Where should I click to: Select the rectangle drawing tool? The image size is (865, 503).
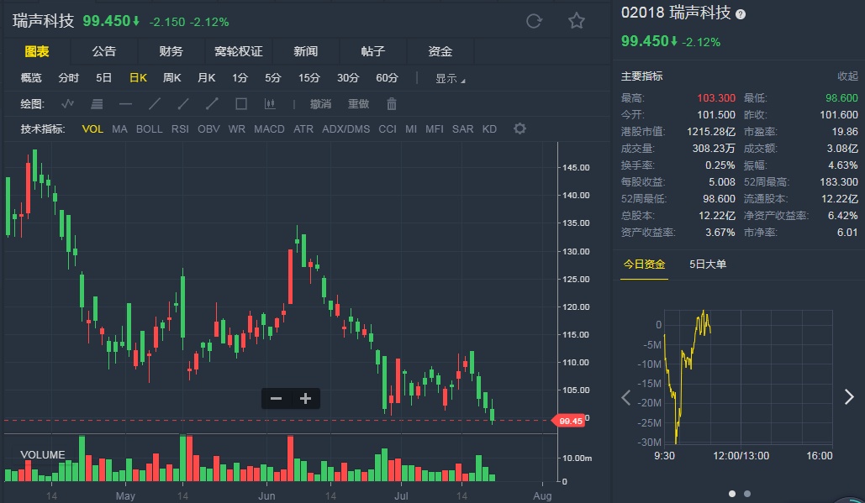[241, 104]
